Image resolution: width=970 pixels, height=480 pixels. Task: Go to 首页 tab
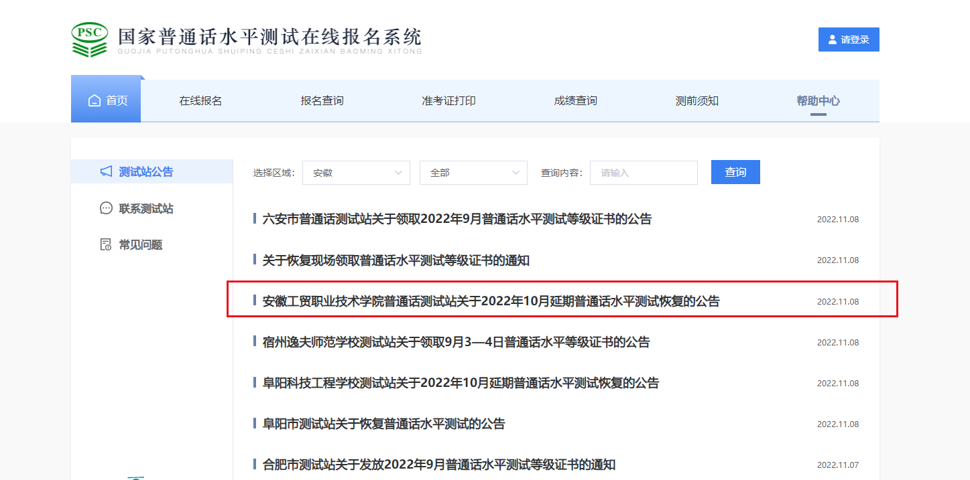click(x=106, y=99)
